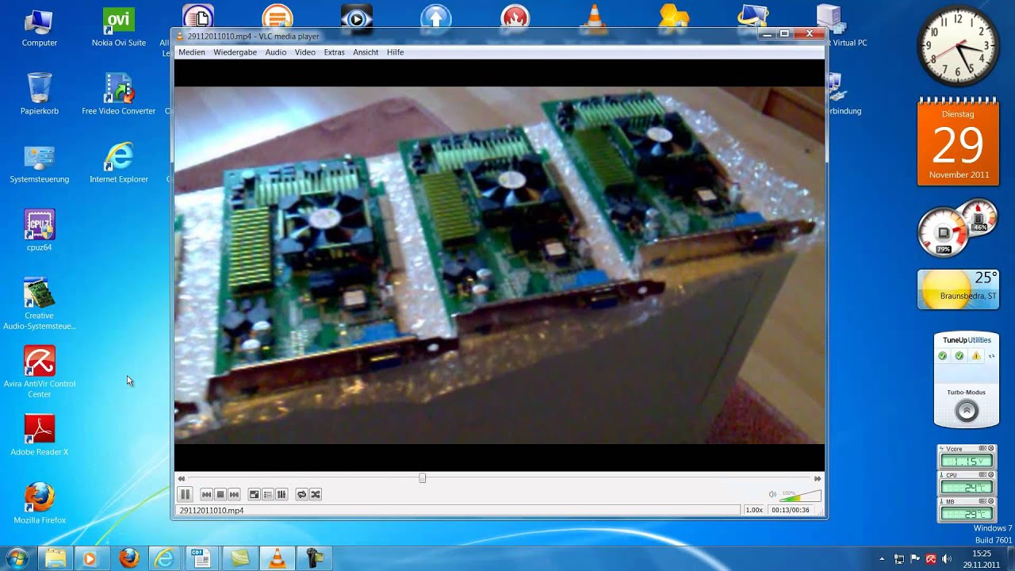This screenshot has width=1015, height=571.
Task: Toggle VLC fullscreen mode button
Action: [x=254, y=494]
